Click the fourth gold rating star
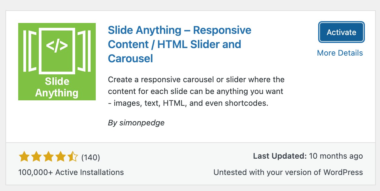Screen dimensions: 380x191 61,157
